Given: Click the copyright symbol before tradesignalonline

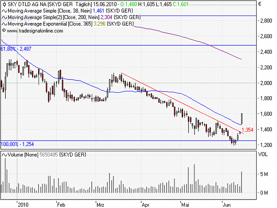Looking at the screenshot, I should coord(4,31).
